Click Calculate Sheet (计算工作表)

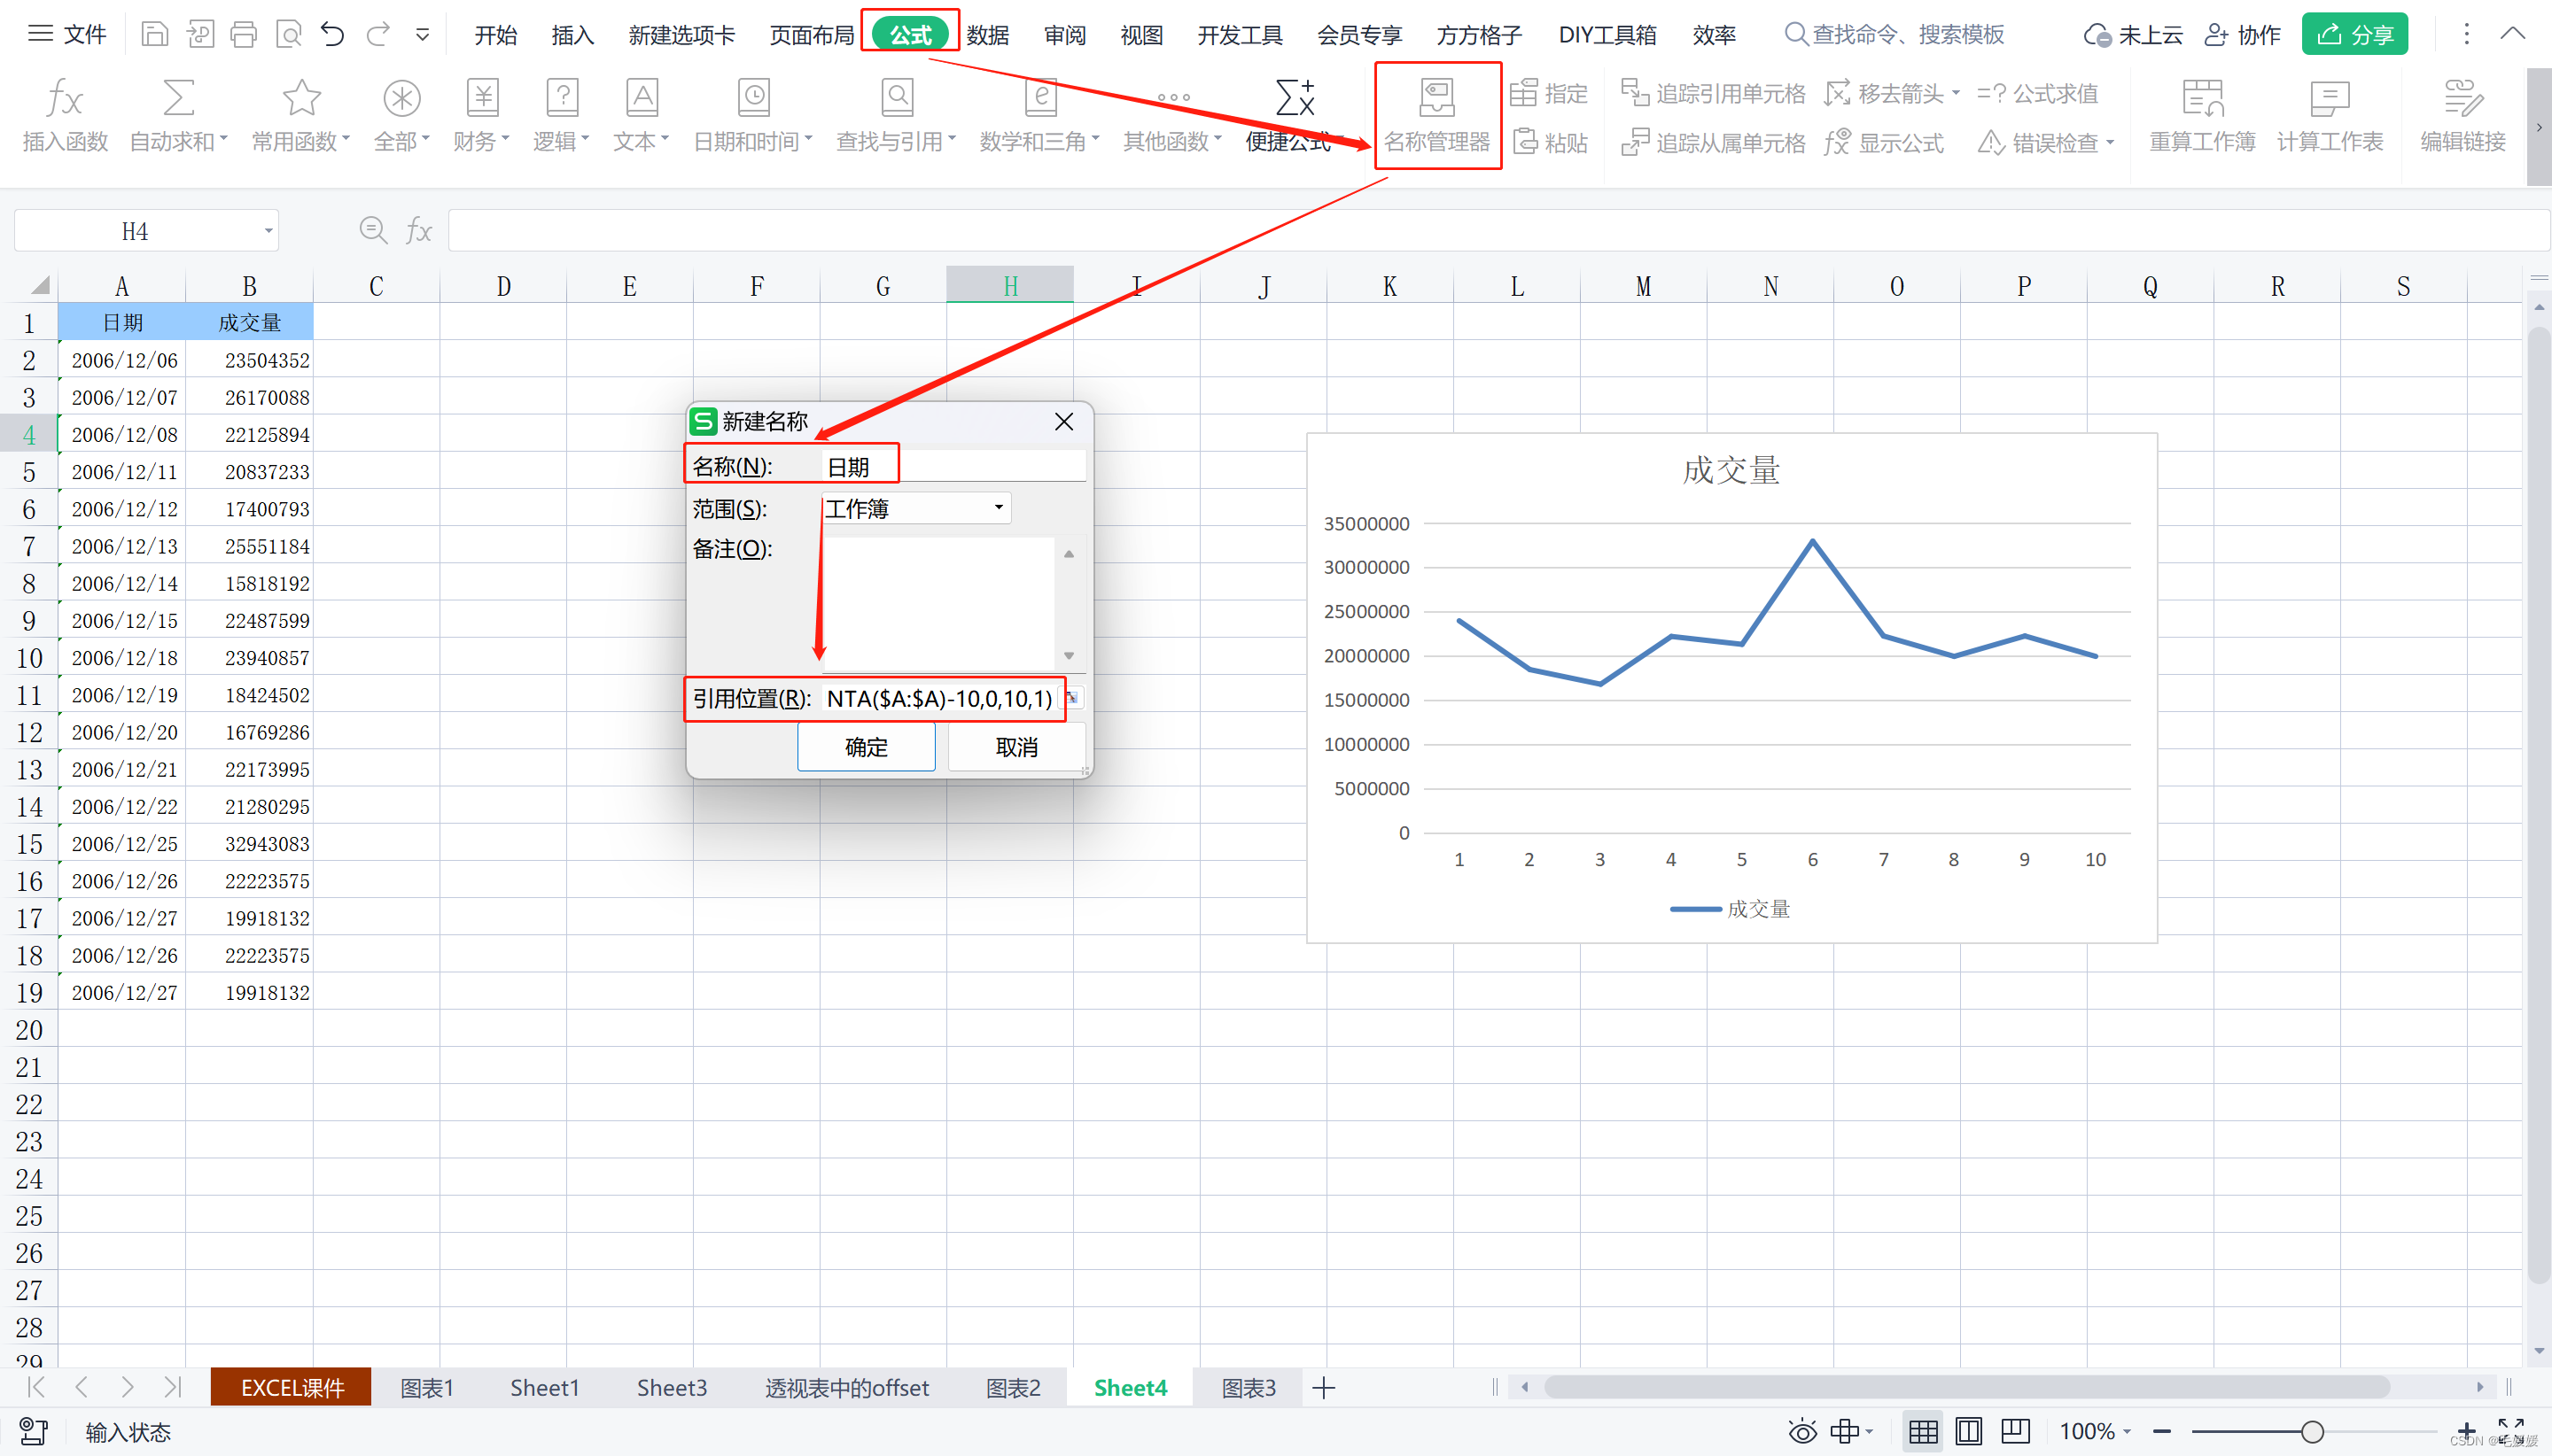[2330, 116]
